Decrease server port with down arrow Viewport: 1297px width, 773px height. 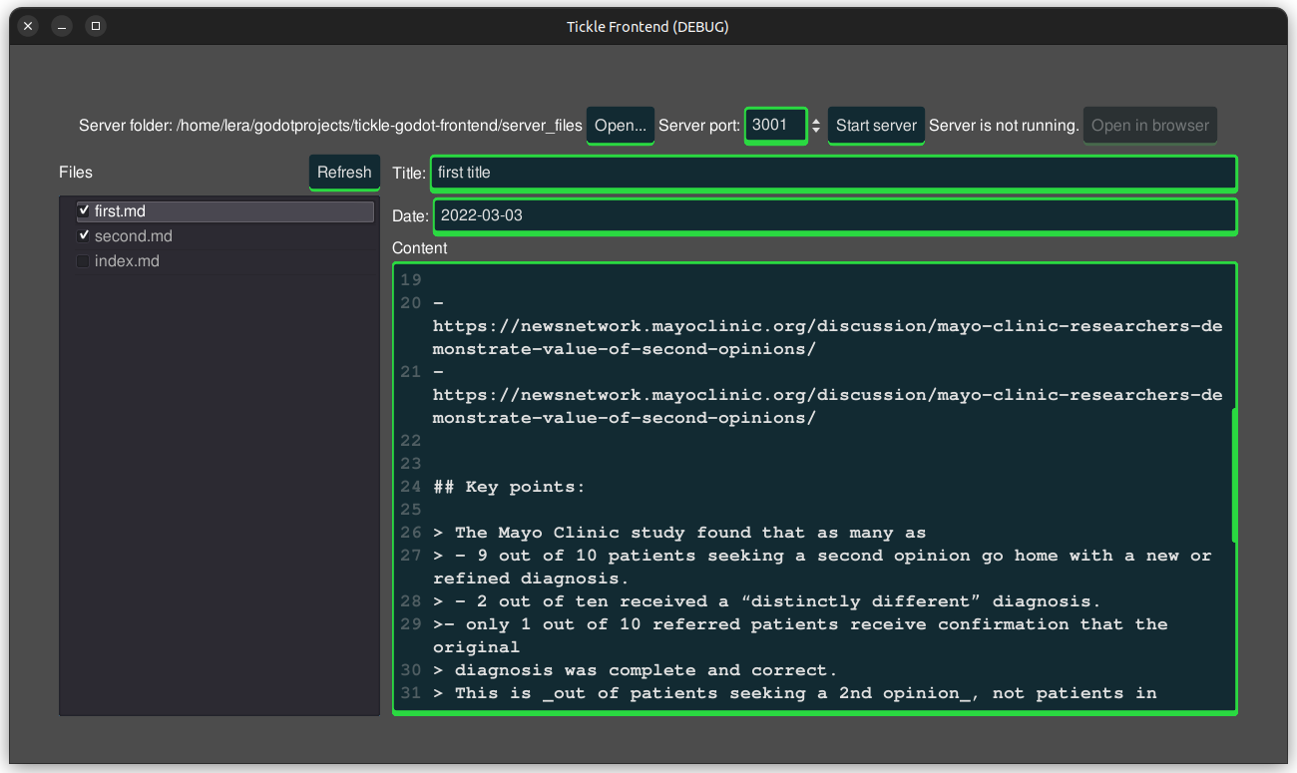click(x=816, y=131)
